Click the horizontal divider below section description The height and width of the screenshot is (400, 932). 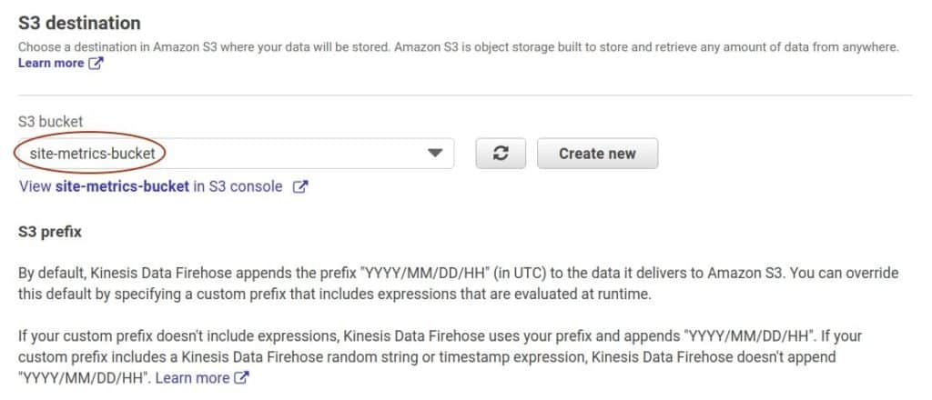[x=465, y=95]
